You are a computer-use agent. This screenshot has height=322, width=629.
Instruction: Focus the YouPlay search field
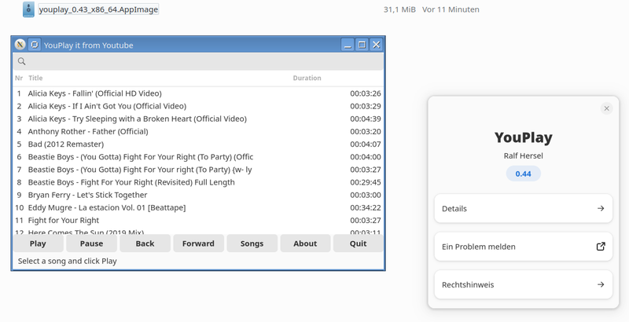[x=198, y=61]
